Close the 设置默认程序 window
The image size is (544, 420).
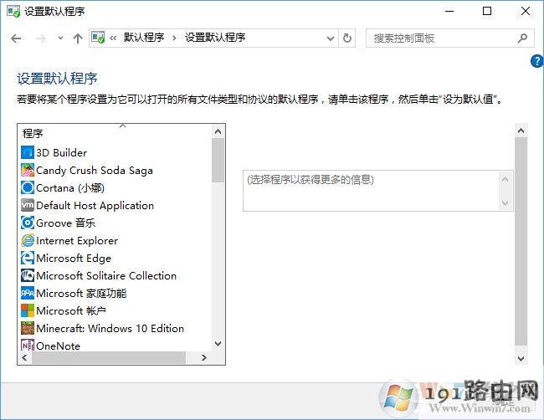point(526,11)
